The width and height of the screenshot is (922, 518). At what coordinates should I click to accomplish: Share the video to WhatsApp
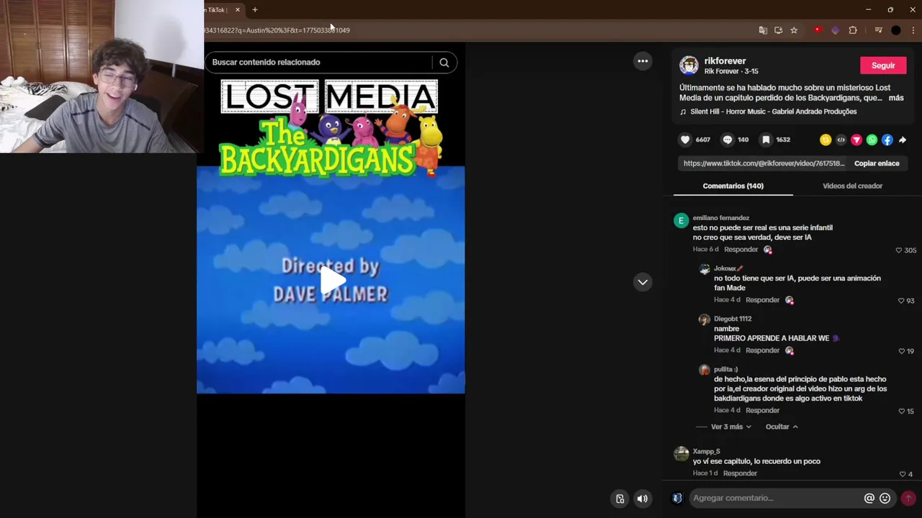(872, 140)
